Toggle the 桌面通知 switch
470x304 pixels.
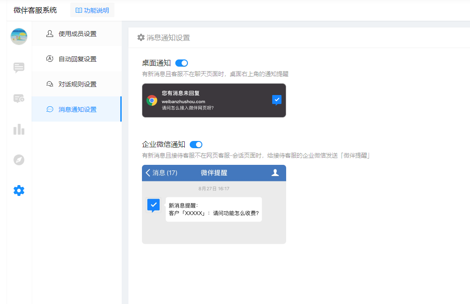(181, 63)
